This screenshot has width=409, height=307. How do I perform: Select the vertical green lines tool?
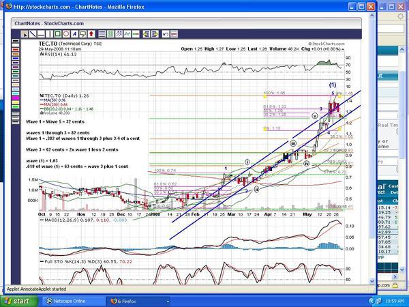click(110, 34)
